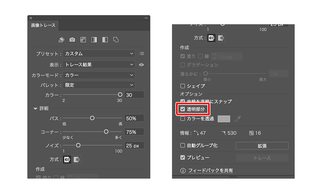Click the コーナー slider handle
Screen dimensions: 322x189
click(x=106, y=132)
